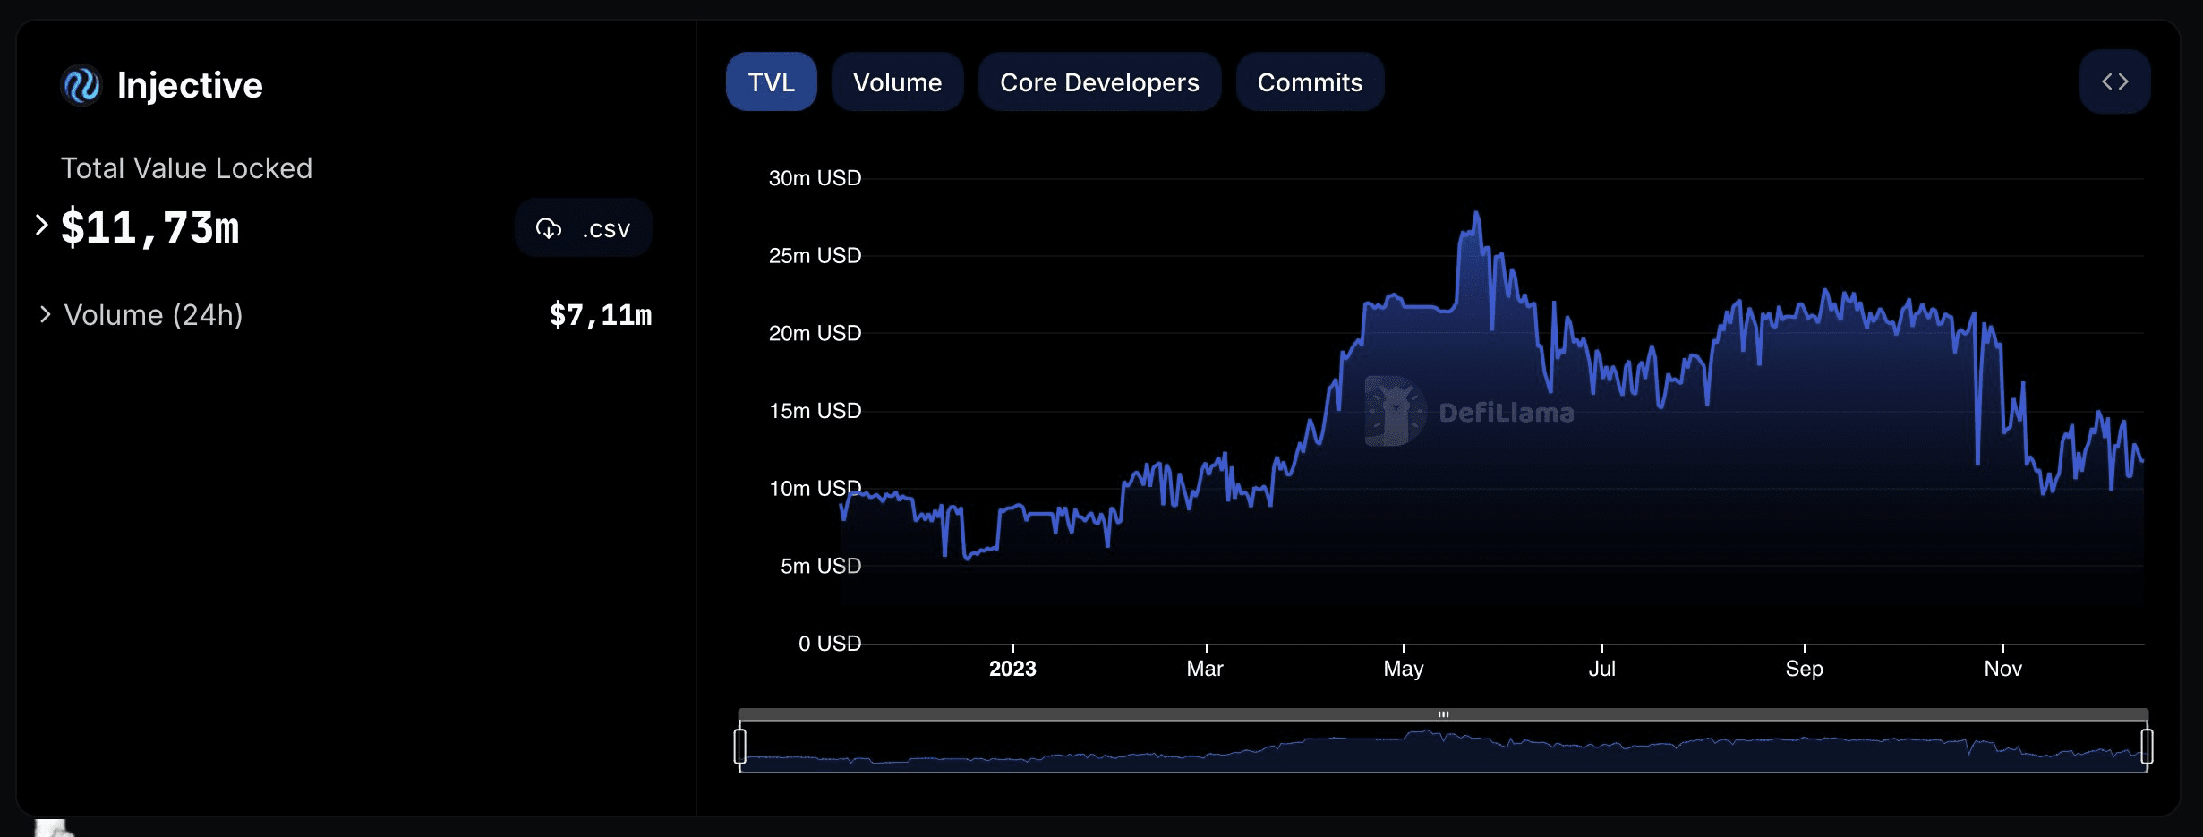This screenshot has height=837, width=2203.
Task: Select the Commits chart tab
Action: [1309, 82]
